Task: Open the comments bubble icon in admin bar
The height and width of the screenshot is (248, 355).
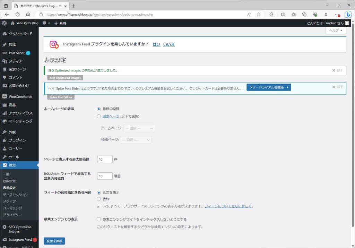Action: 44,23
